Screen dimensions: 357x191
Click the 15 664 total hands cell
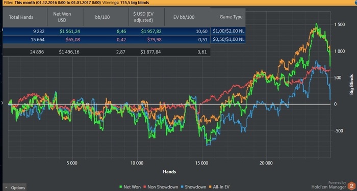(x=38, y=40)
